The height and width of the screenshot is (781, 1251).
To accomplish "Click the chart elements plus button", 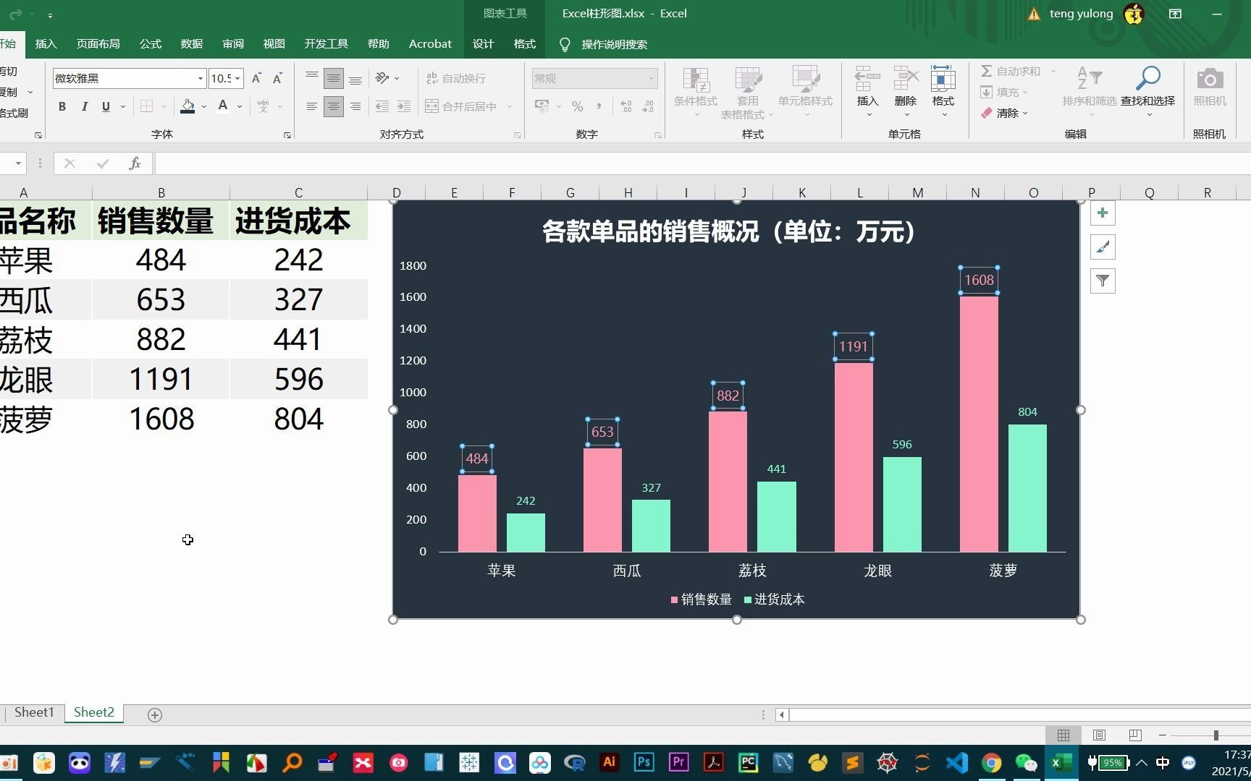I will [1103, 213].
